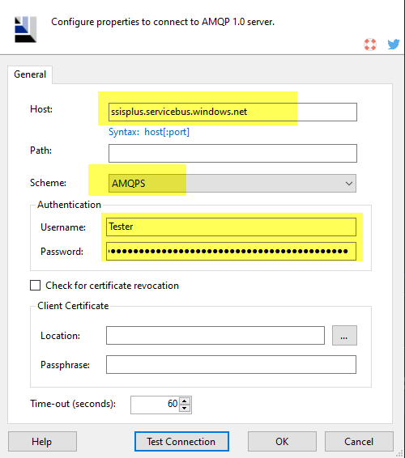Click the masked Password field
405x458 pixels.
tap(231, 251)
